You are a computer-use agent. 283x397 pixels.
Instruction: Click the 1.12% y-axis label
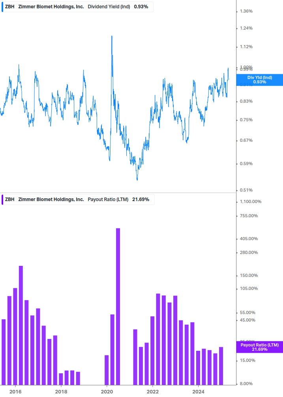point(246,47)
